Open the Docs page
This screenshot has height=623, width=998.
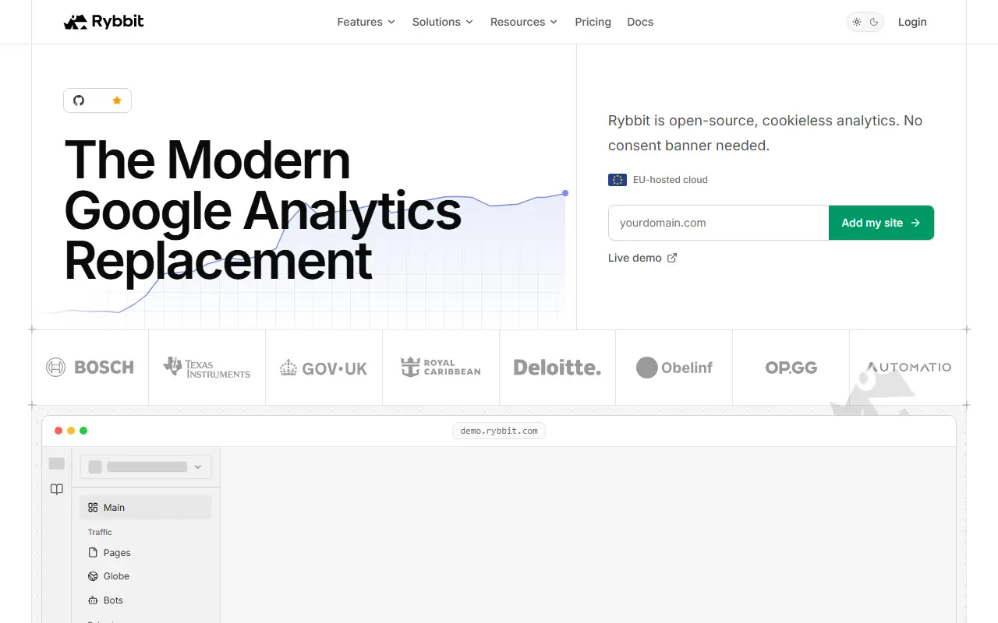tap(640, 22)
